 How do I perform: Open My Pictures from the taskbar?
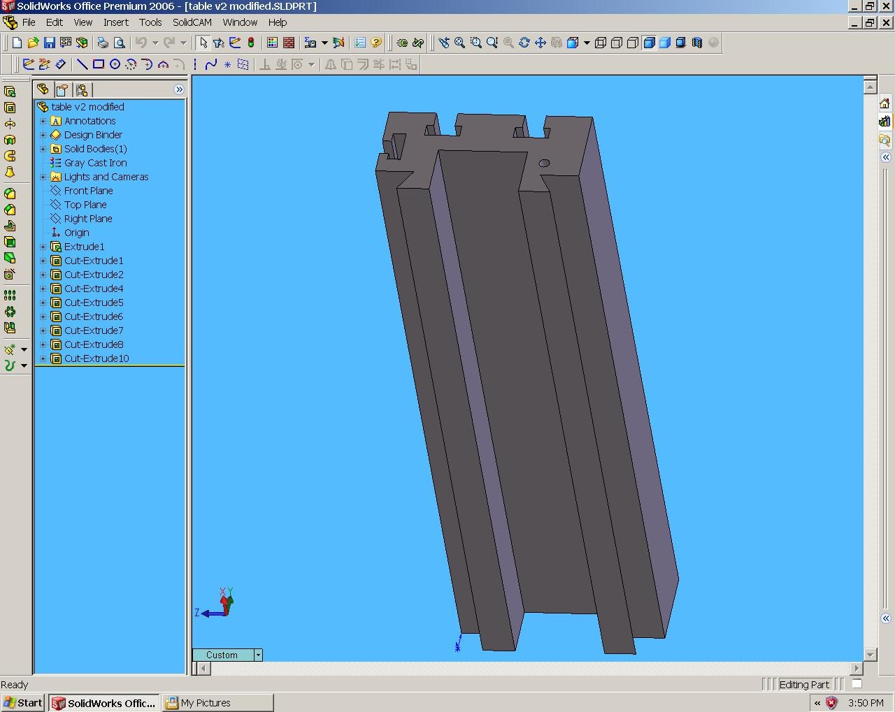217,703
